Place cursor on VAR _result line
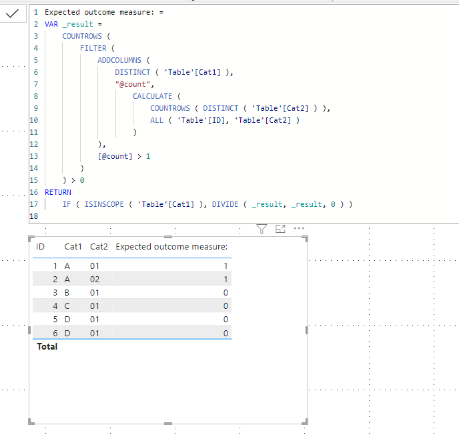The height and width of the screenshot is (437, 459). [x=73, y=24]
